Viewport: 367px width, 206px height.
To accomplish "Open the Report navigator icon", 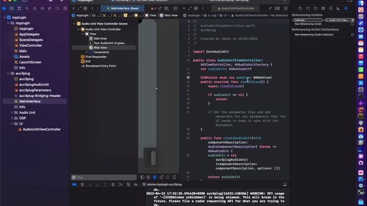I will [x=65, y=9].
